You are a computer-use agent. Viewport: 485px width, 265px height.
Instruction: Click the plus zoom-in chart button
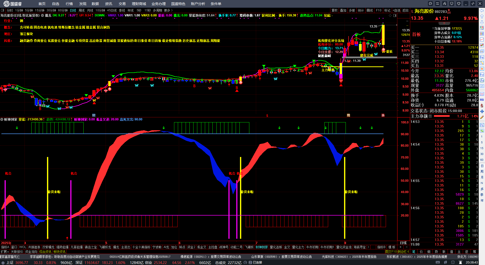coord(400,247)
